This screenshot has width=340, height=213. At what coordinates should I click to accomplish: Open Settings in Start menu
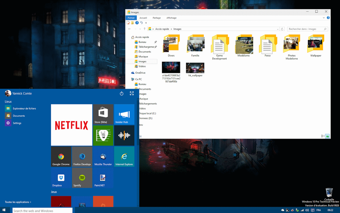point(13,123)
